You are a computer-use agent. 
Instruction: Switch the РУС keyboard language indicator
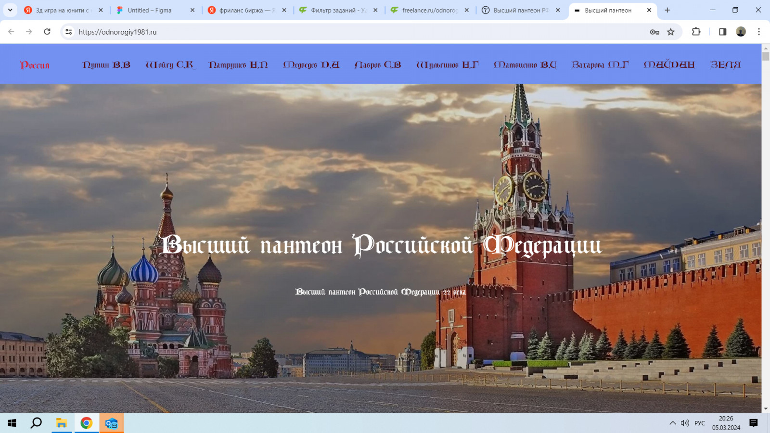pos(700,423)
